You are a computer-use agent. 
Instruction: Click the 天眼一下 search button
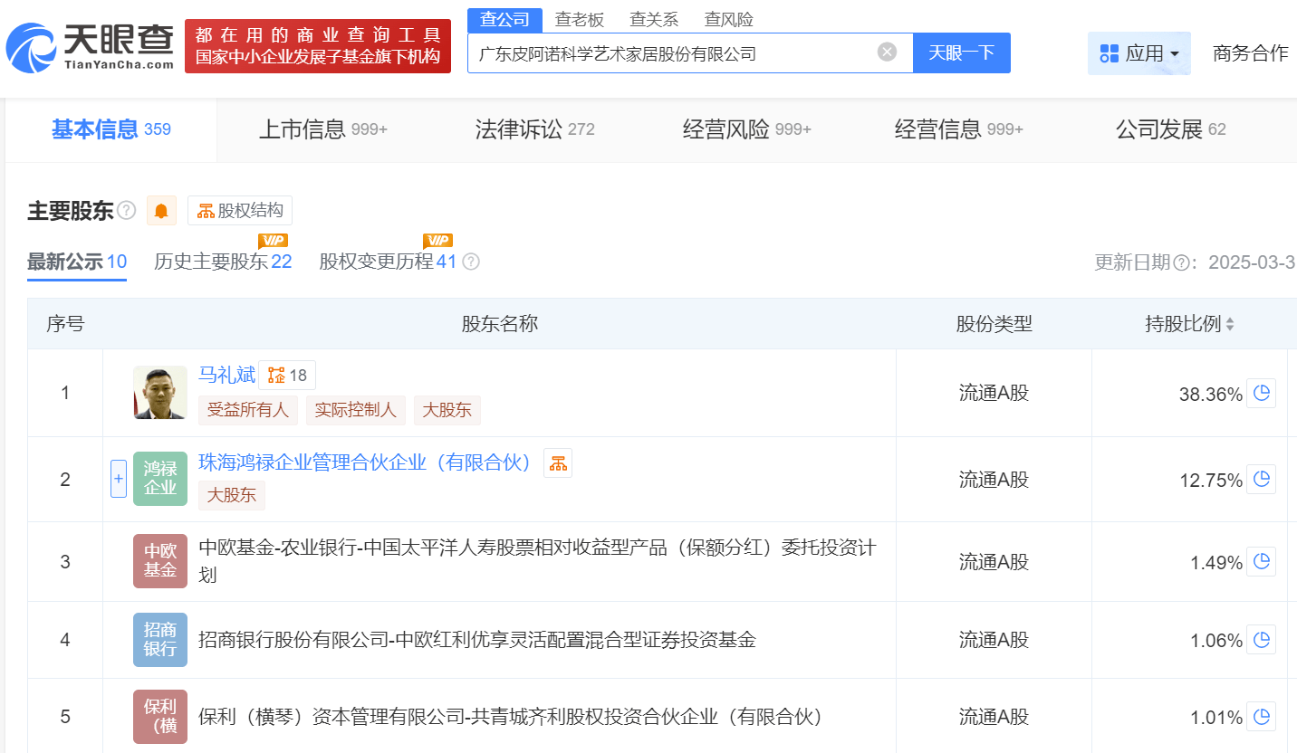pos(961,53)
